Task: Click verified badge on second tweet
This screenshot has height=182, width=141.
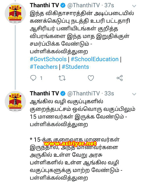Action: [63, 94]
